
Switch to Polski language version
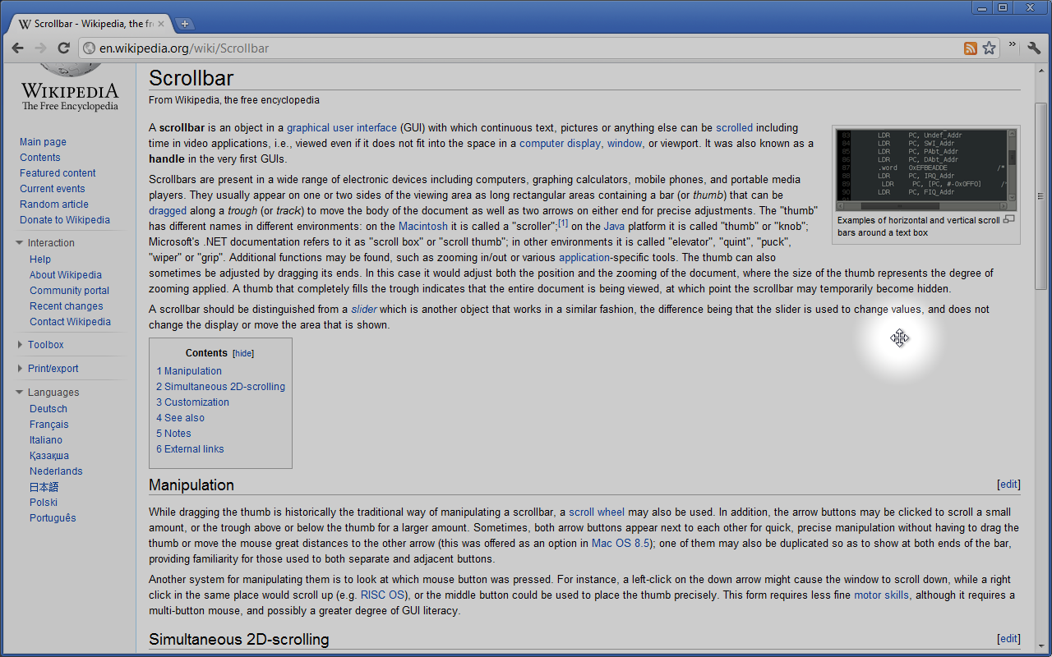click(44, 503)
